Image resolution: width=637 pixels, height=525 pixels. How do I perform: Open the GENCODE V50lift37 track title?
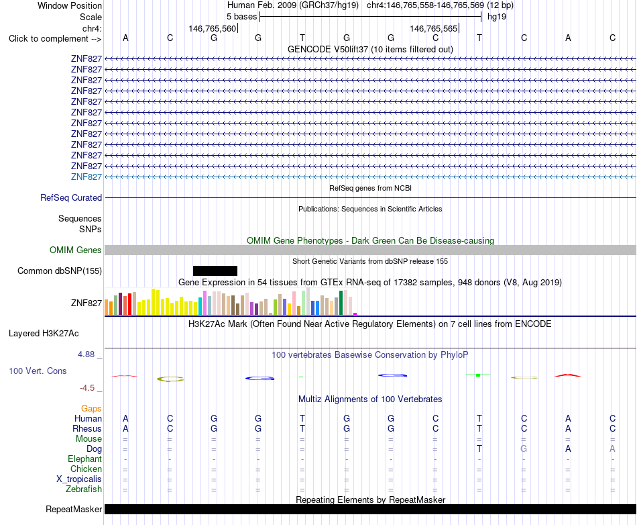coord(370,49)
